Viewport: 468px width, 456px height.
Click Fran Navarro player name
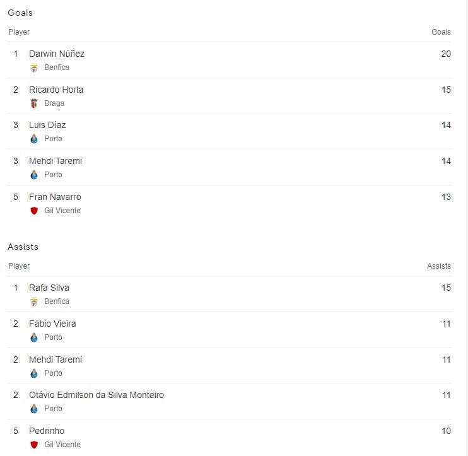(x=55, y=197)
